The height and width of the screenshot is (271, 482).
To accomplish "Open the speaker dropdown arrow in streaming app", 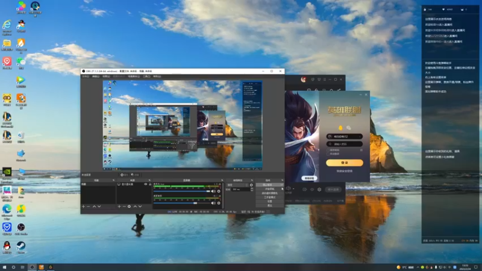I will [293, 188].
